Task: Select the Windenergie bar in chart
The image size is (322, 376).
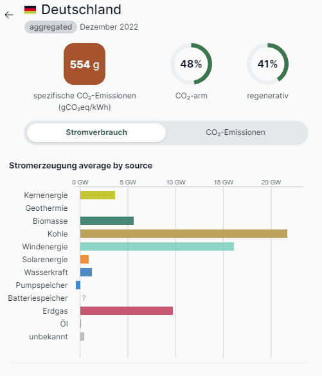Action: (157, 247)
